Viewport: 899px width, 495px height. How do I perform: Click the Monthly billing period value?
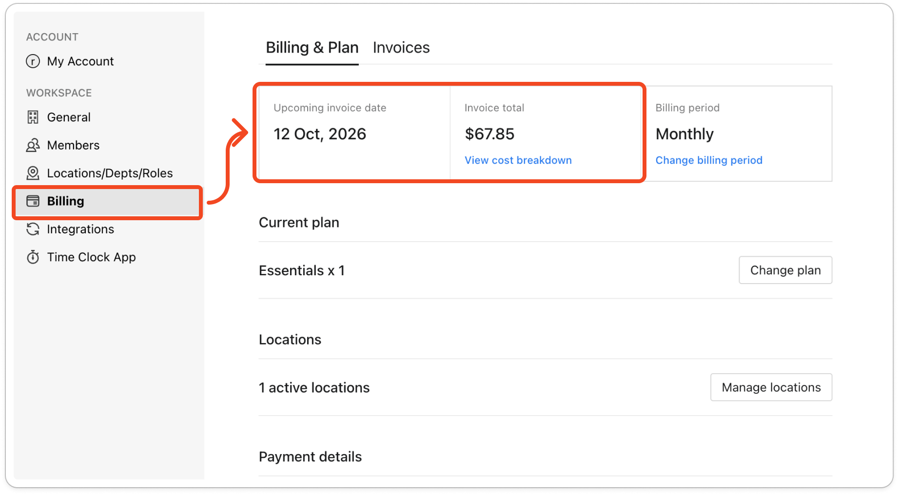click(684, 134)
